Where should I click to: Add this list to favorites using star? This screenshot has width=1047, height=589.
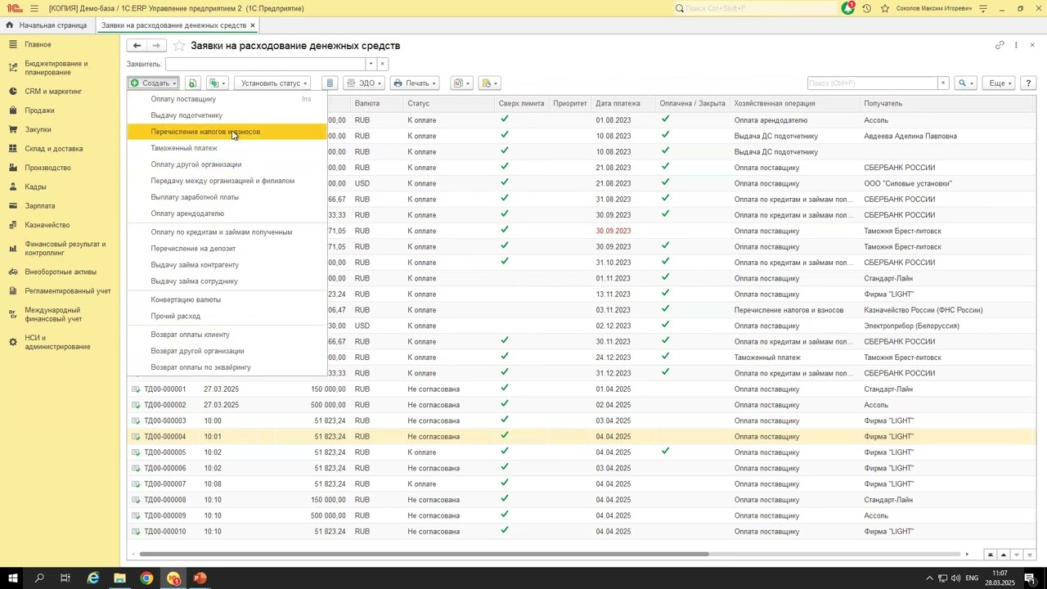click(179, 46)
